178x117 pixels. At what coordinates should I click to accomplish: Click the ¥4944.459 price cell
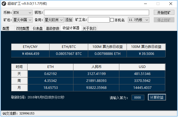(x=30, y=54)
